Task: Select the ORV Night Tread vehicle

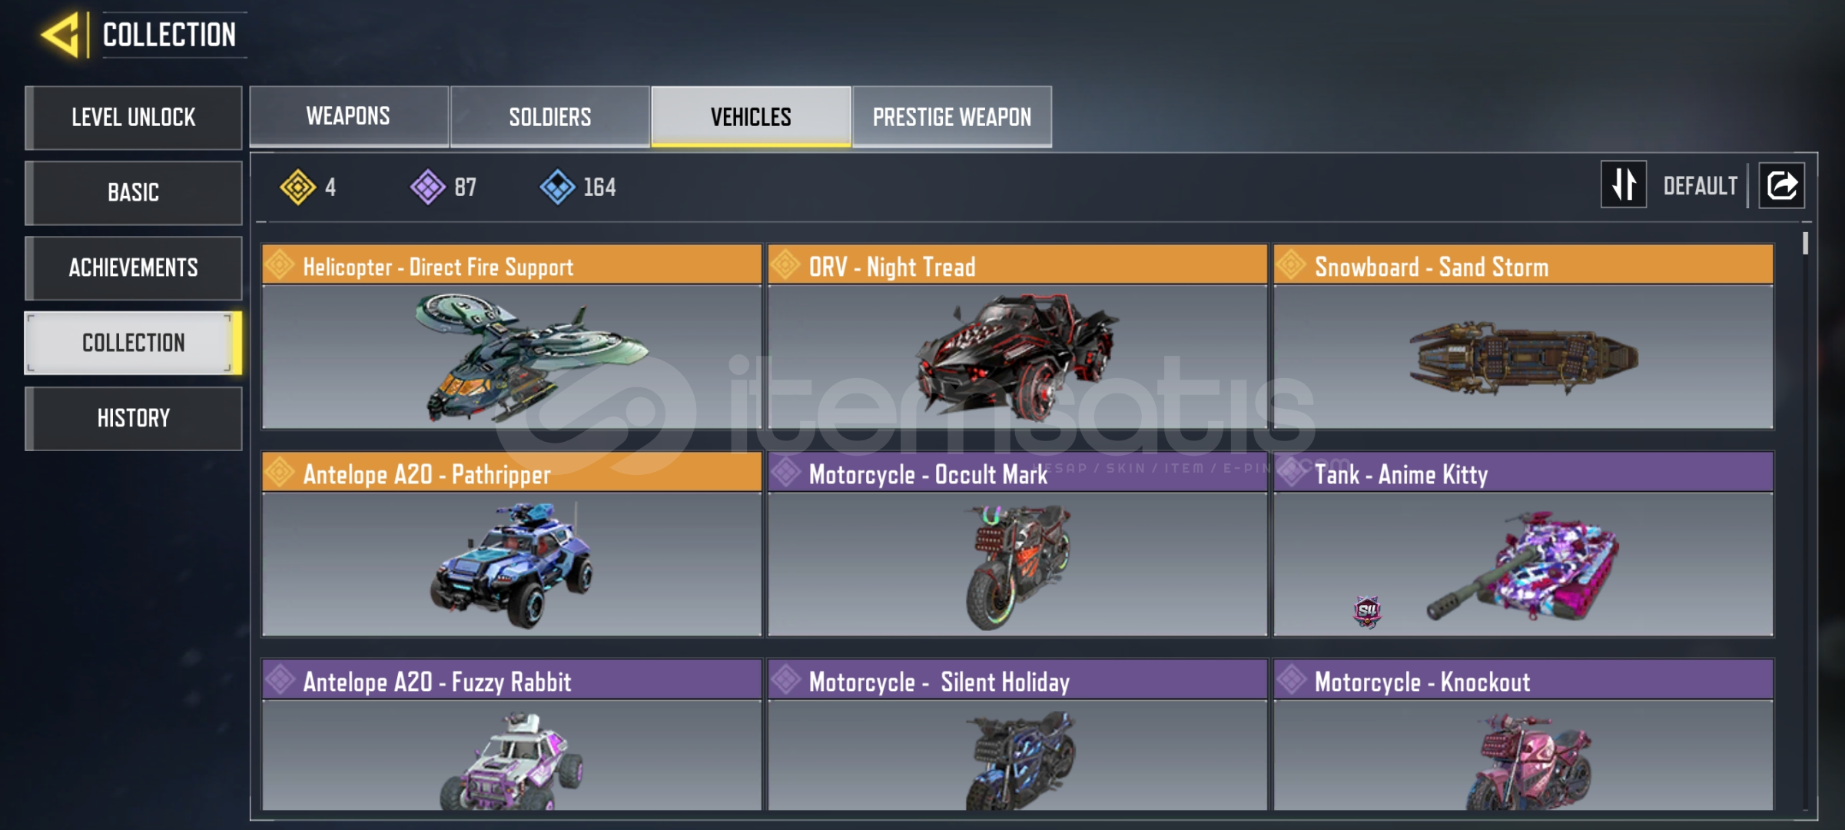Action: pos(1017,337)
